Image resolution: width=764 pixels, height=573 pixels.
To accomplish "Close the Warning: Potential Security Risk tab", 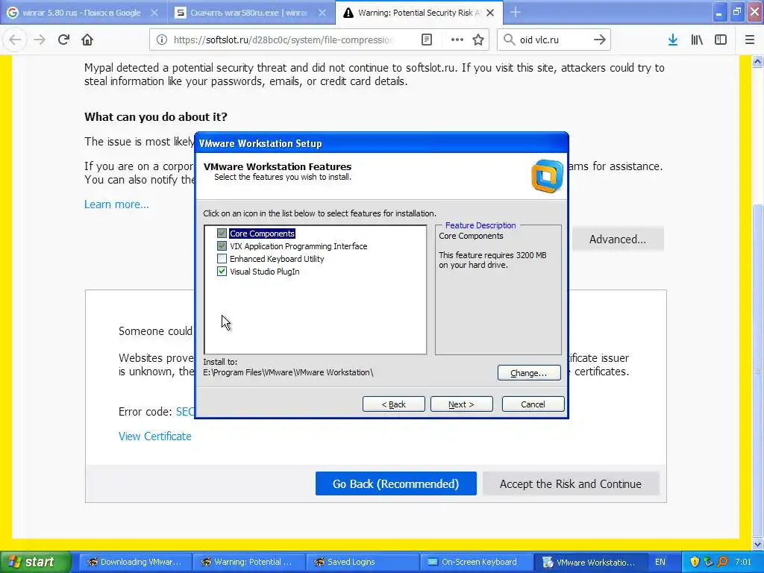I will pos(490,13).
